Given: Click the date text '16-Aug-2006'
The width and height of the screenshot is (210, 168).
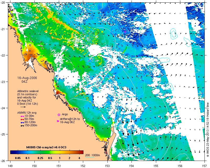Looking at the screenshot, I should click(x=27, y=78).
